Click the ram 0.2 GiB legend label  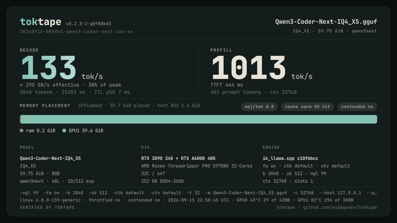click(x=41, y=130)
